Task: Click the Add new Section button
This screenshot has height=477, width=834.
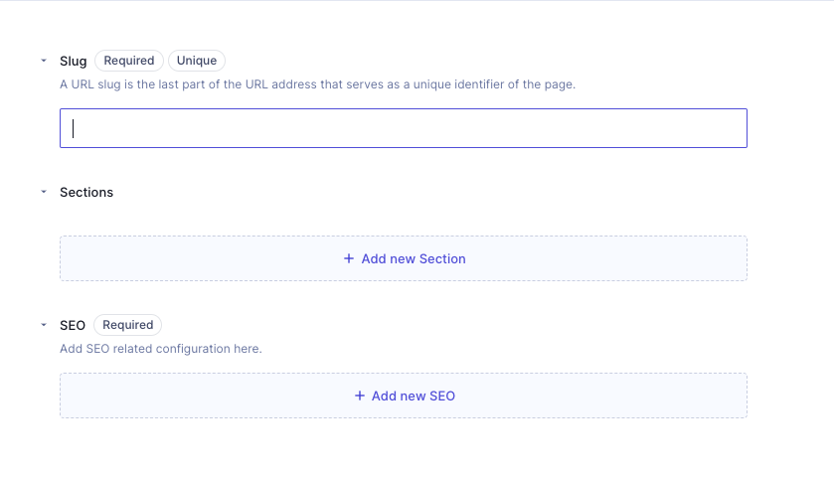Action: coord(404,258)
